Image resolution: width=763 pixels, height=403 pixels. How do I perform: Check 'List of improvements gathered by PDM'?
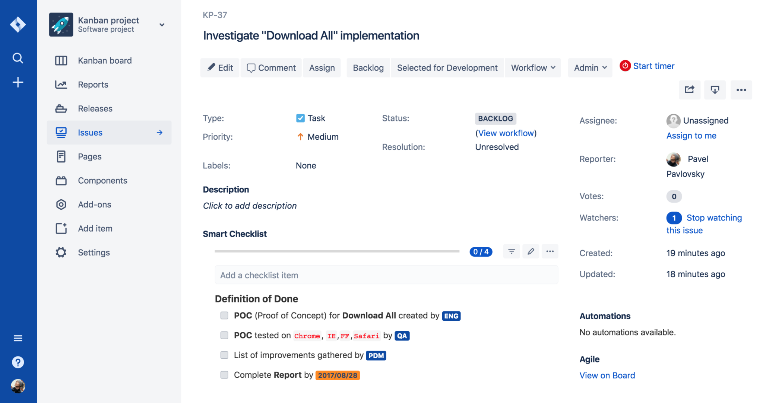(x=224, y=355)
